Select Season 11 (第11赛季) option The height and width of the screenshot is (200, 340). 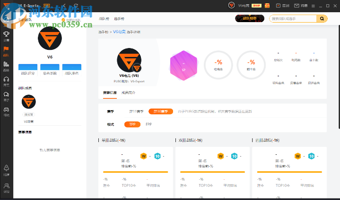[x=136, y=112]
